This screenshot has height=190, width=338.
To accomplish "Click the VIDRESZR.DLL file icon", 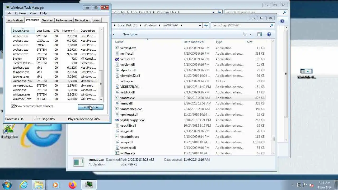I will pos(117,87).
